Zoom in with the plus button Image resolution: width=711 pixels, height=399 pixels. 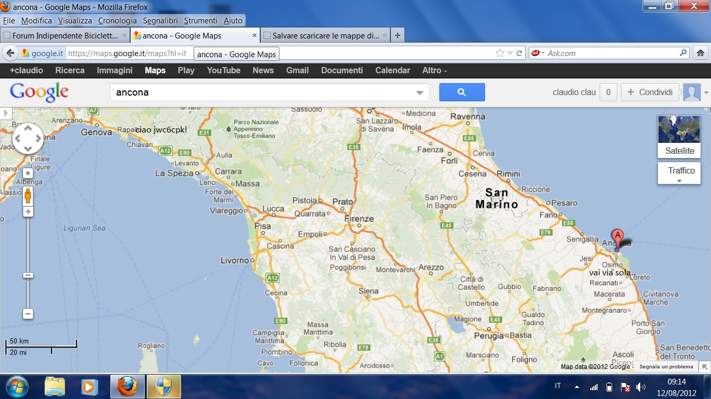[x=28, y=211]
